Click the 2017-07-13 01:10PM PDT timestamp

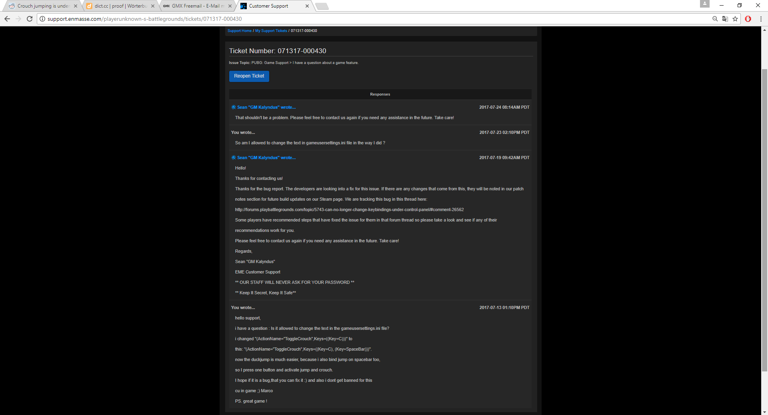click(504, 307)
